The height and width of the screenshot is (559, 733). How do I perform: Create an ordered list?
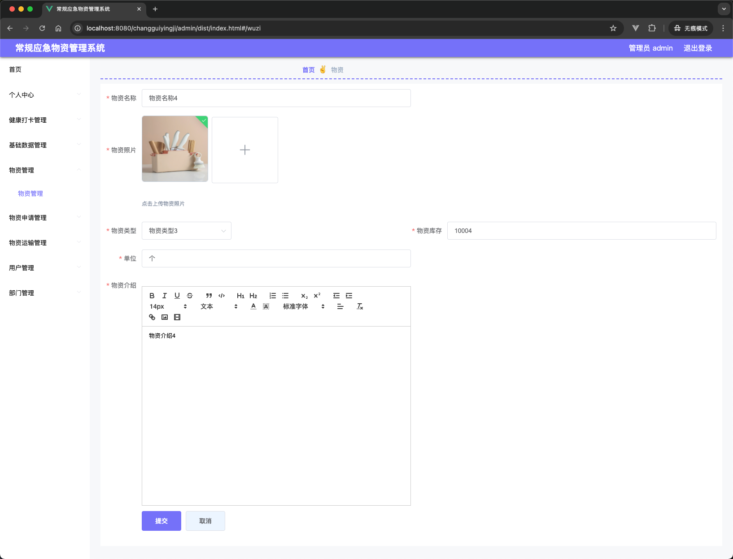[273, 296]
